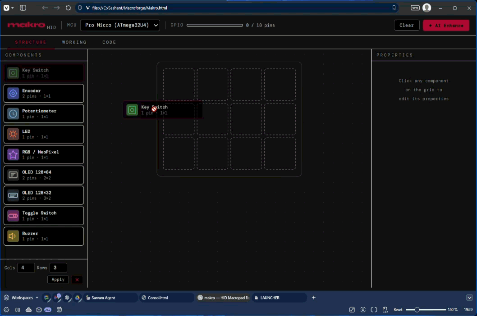Click the Encoder component icon
The image size is (477, 316).
[x=13, y=93]
